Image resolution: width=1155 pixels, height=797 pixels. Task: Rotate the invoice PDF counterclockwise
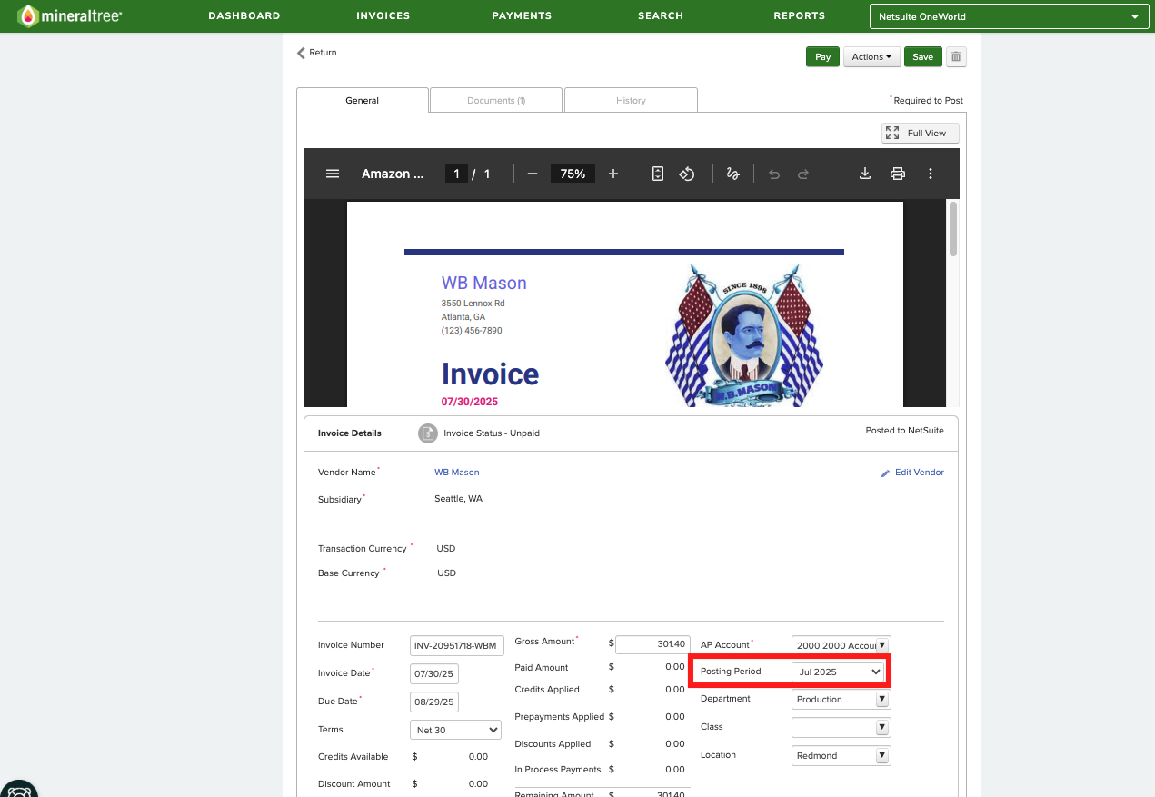click(x=687, y=174)
